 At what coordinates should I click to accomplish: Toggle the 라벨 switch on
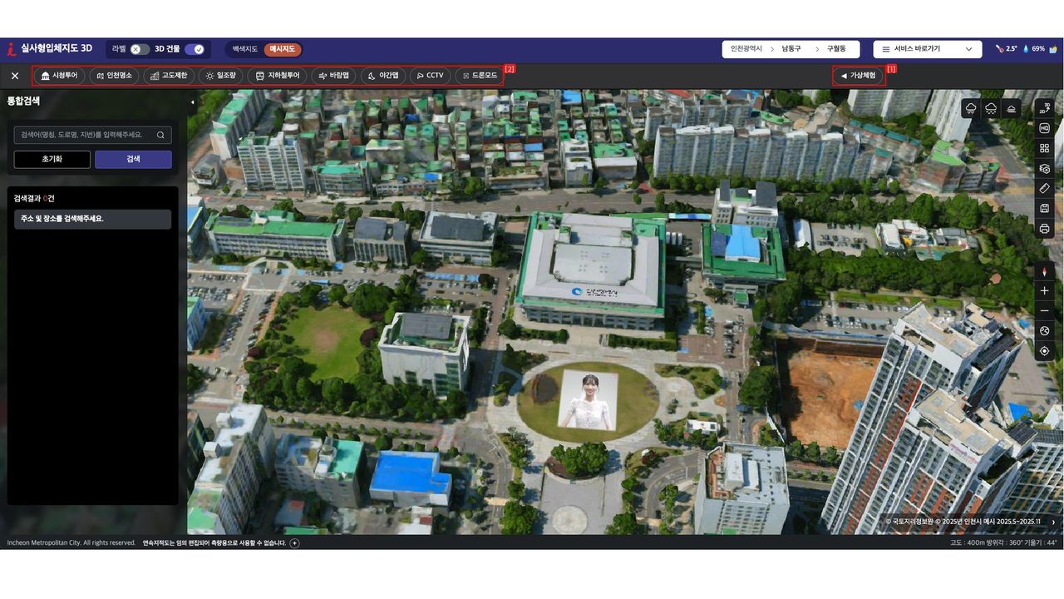(140, 49)
